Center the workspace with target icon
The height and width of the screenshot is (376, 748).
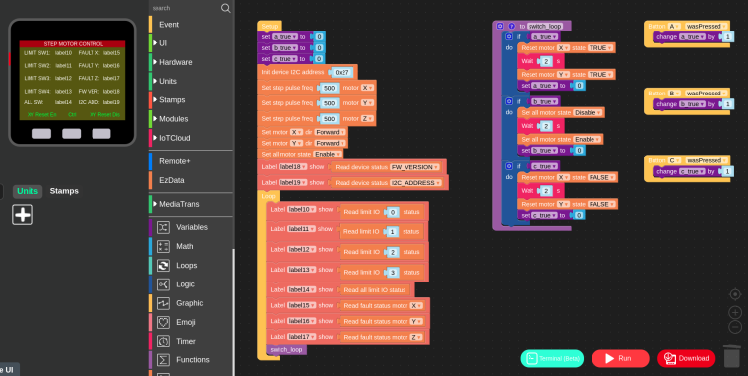coord(735,294)
